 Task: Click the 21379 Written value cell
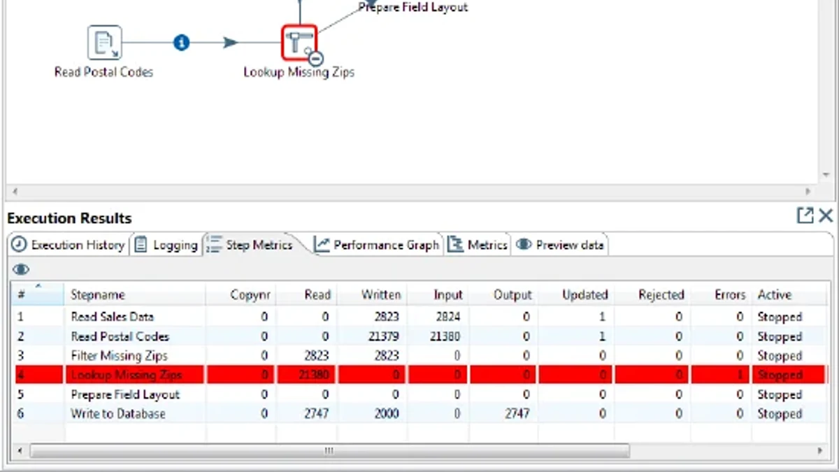pyautogui.click(x=372, y=336)
